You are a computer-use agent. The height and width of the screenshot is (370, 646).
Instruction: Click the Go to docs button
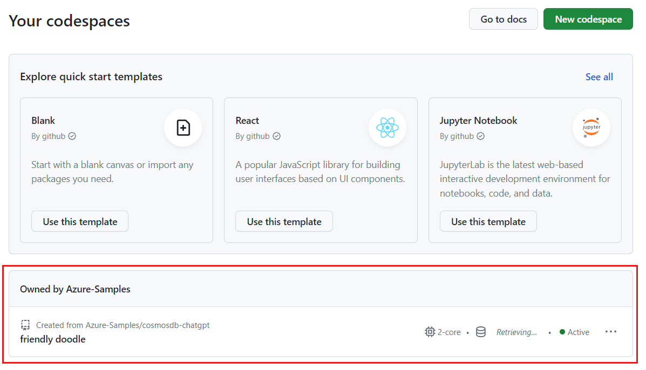pyautogui.click(x=503, y=19)
